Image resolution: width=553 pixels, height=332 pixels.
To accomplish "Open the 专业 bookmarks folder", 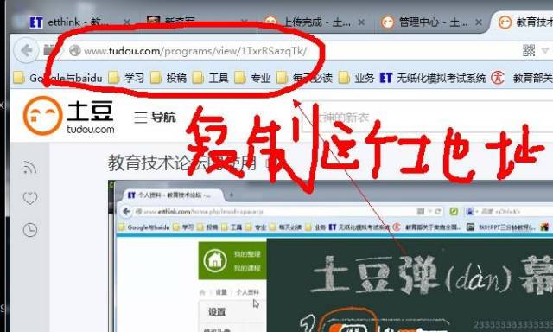I will pyautogui.click(x=253, y=78).
